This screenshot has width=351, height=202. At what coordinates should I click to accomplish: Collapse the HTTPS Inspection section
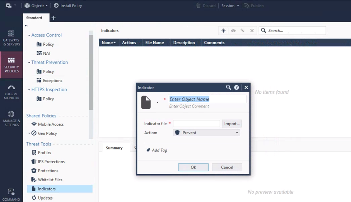[29, 90]
